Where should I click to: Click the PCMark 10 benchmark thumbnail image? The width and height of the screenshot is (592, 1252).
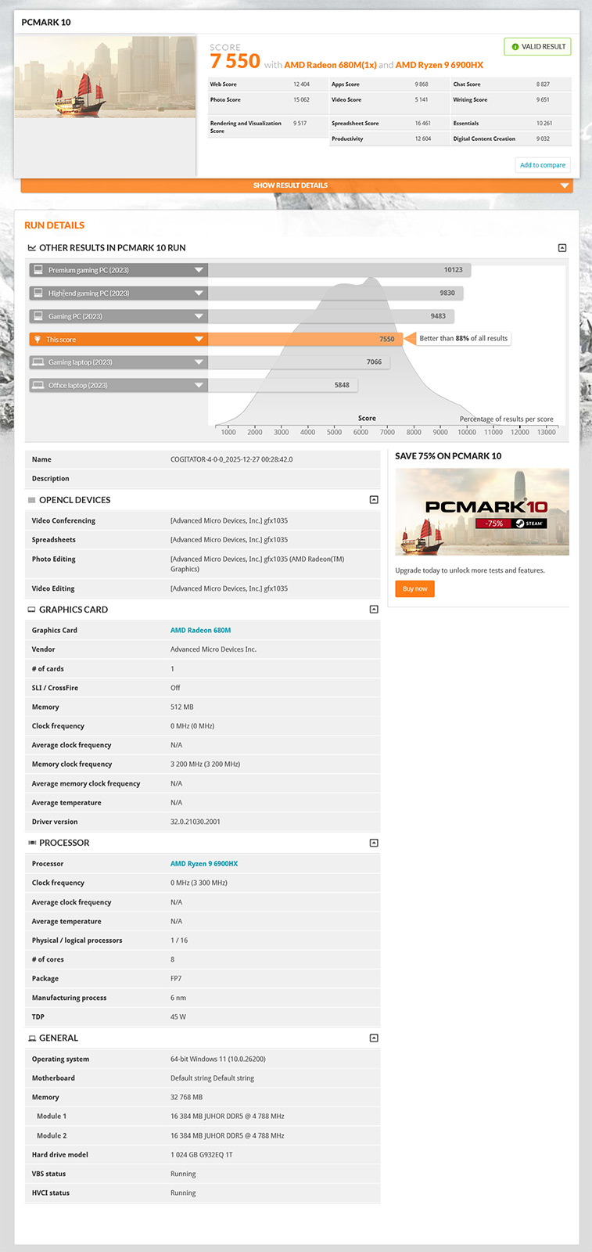pyautogui.click(x=105, y=77)
